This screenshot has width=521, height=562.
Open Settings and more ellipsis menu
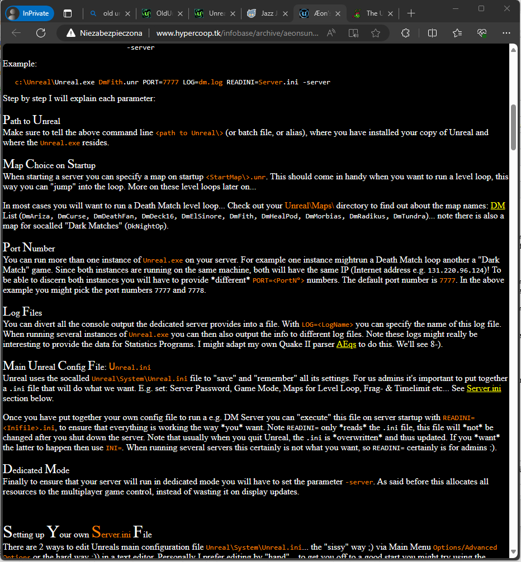506,34
